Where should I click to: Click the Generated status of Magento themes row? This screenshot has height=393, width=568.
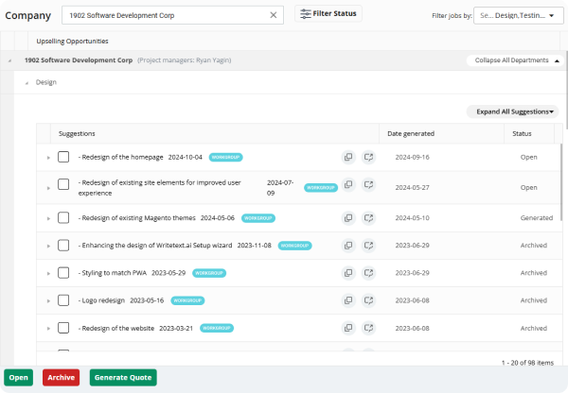537,218
